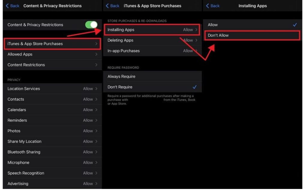This screenshot has width=307, height=191.
Task: Go Back from Content & Privacy Restrictions screen
Action: coord(12,6)
